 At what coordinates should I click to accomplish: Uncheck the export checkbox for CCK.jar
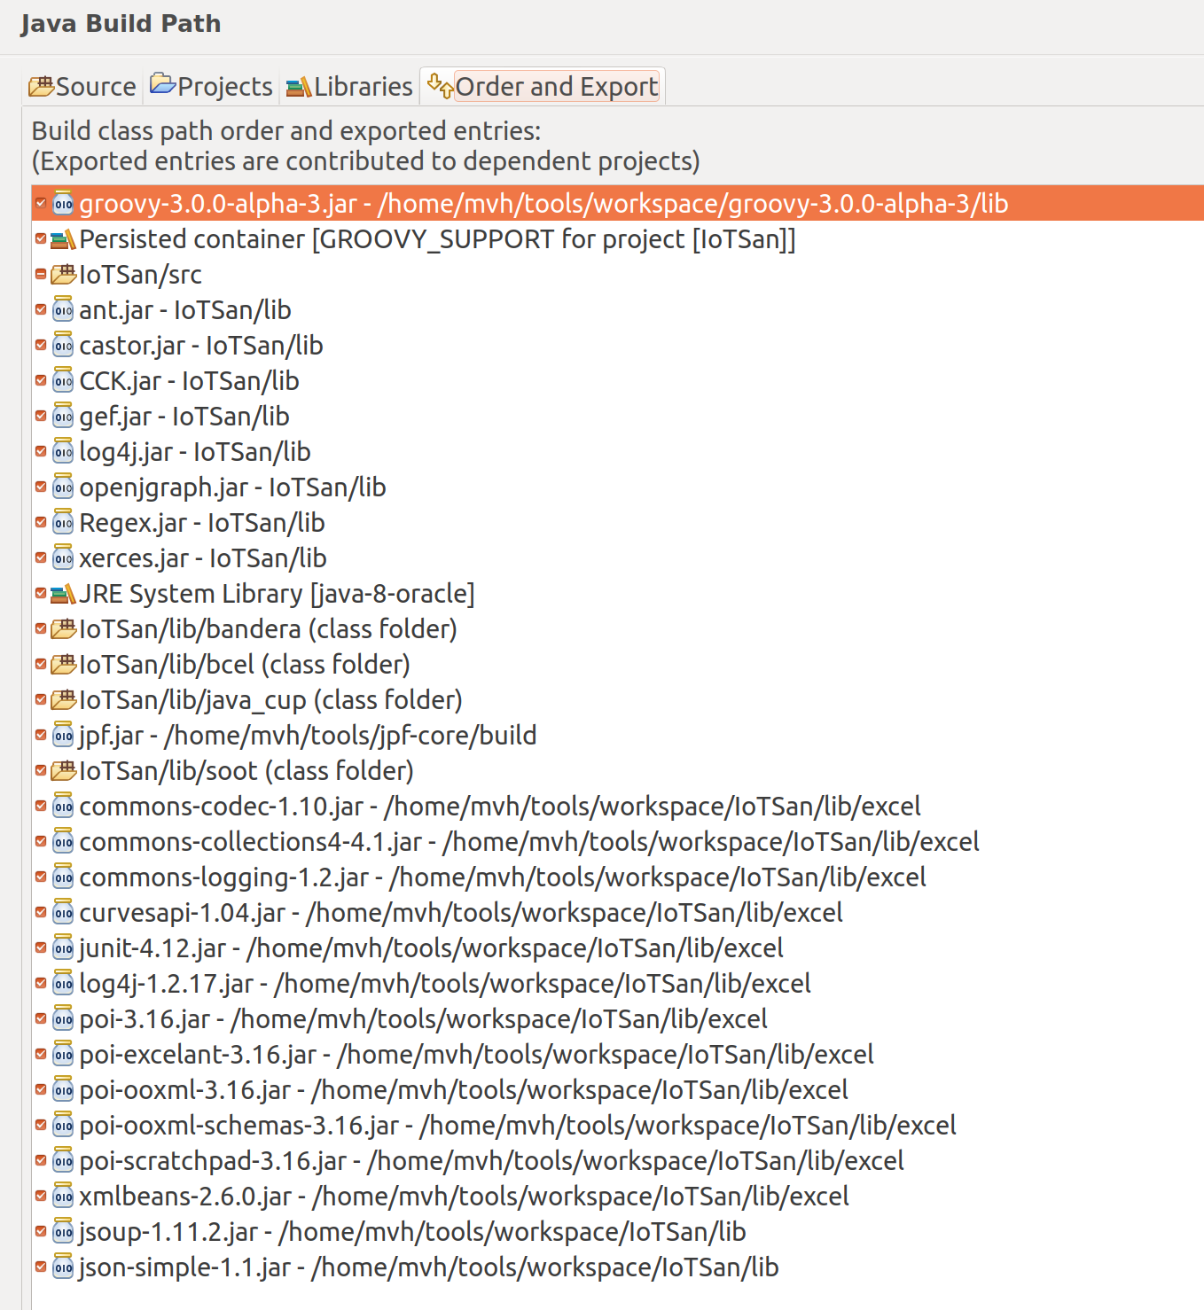(x=40, y=380)
